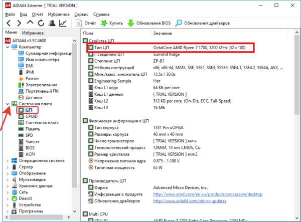Select the Память memory item

(x=29, y=129)
